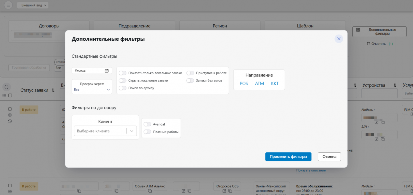Click sort arrows next to Устройства
Viewport: 413px width, 195px height.
coord(395,85)
